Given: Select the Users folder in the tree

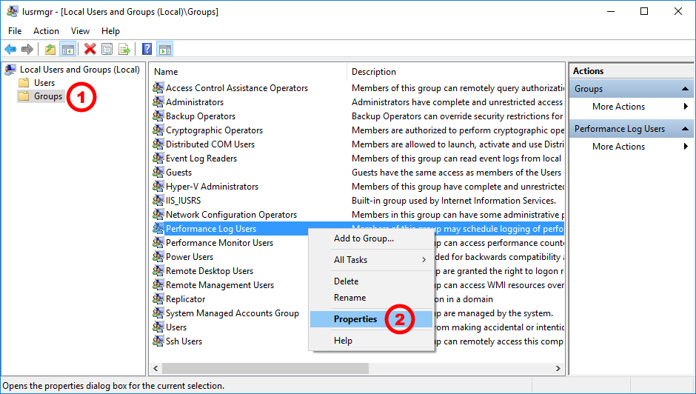Looking at the screenshot, I should 44,83.
